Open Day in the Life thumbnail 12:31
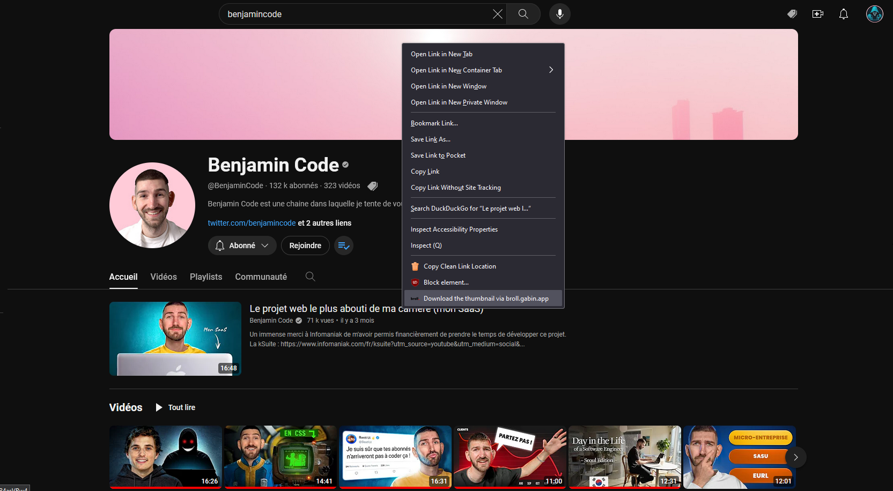The height and width of the screenshot is (491, 893). (625, 457)
